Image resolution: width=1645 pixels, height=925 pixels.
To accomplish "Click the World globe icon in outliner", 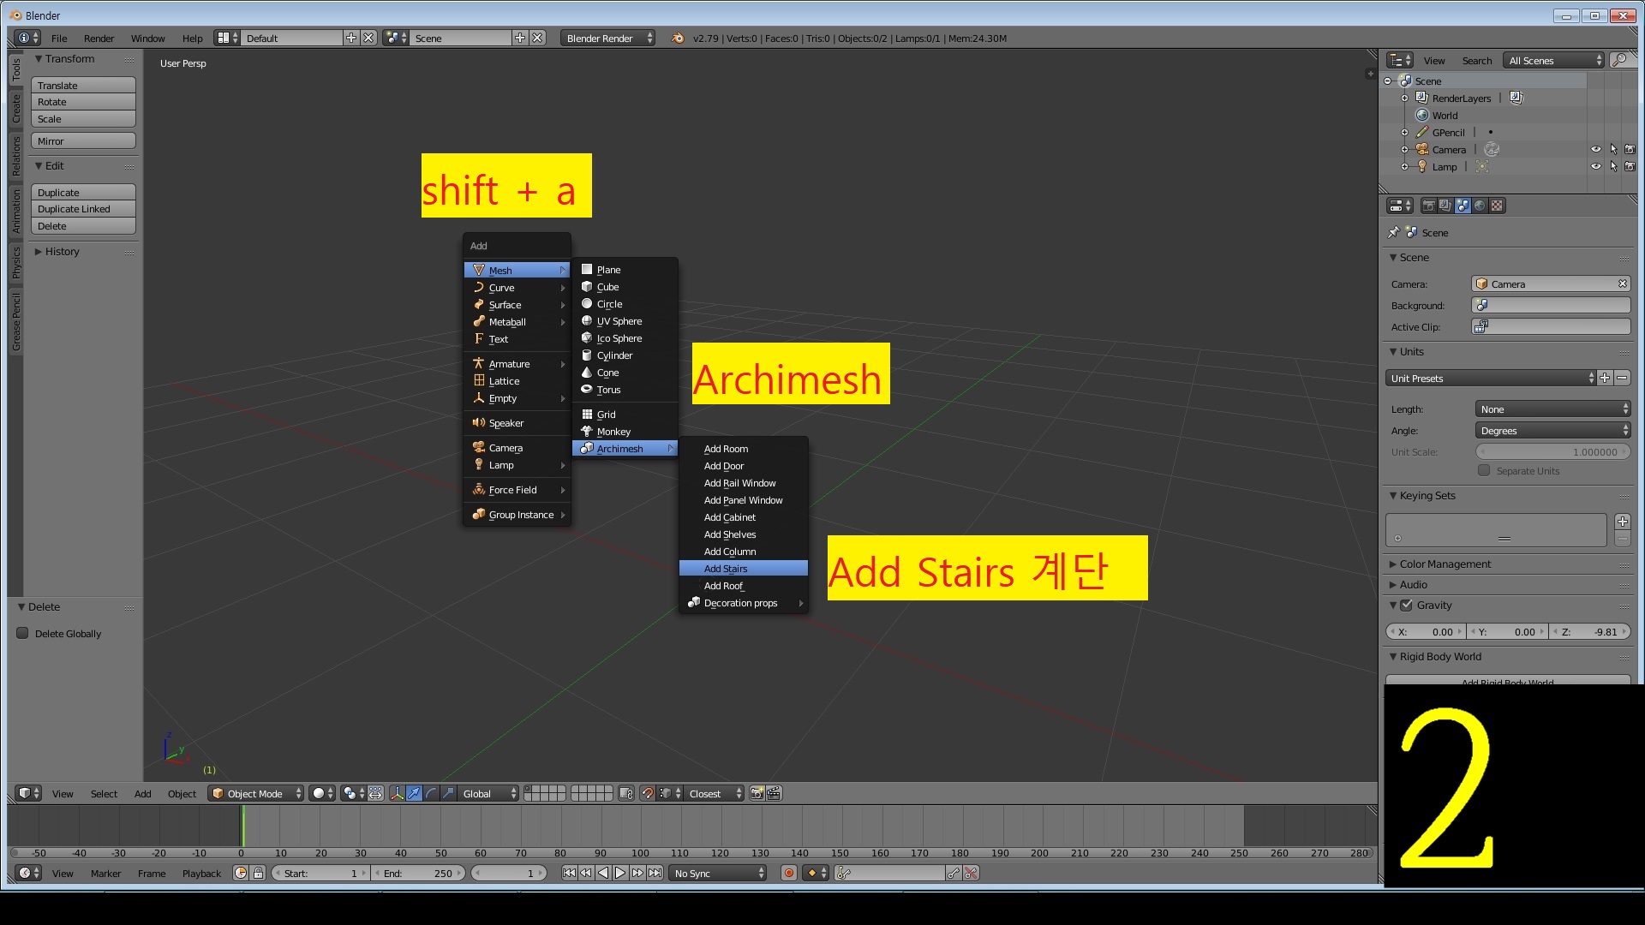I will pos(1422,115).
